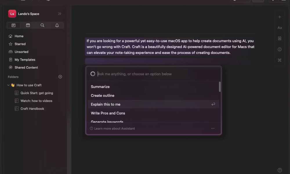
Task: Open assistant more options ellipsis
Action: [x=213, y=128]
